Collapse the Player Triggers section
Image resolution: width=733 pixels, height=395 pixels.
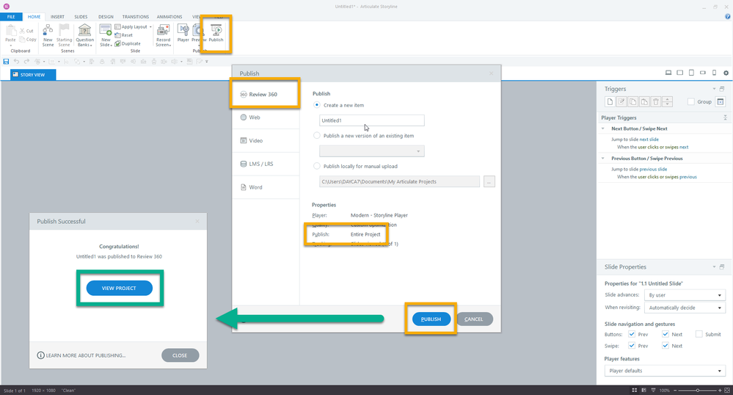[725, 117]
